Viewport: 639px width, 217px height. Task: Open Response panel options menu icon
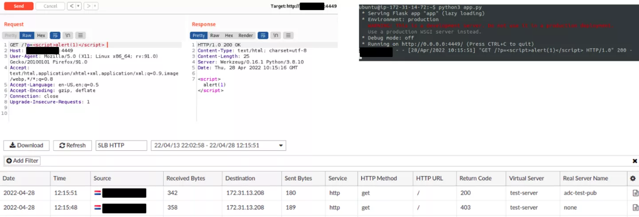pos(288,35)
